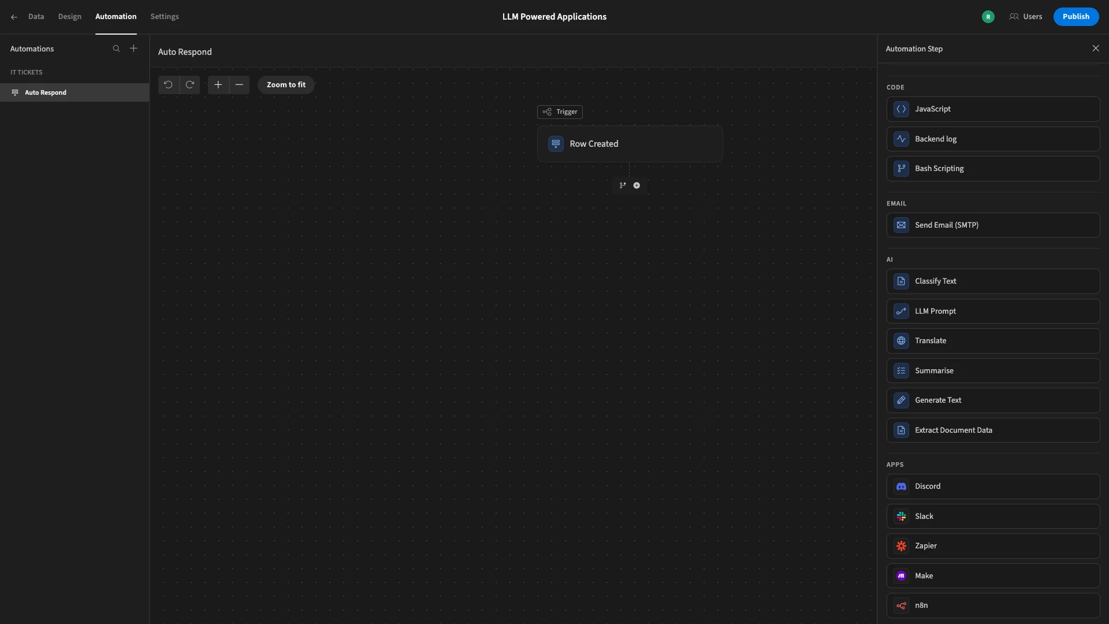Click the Zapier logo icon
1109x624 pixels.
tap(901, 546)
